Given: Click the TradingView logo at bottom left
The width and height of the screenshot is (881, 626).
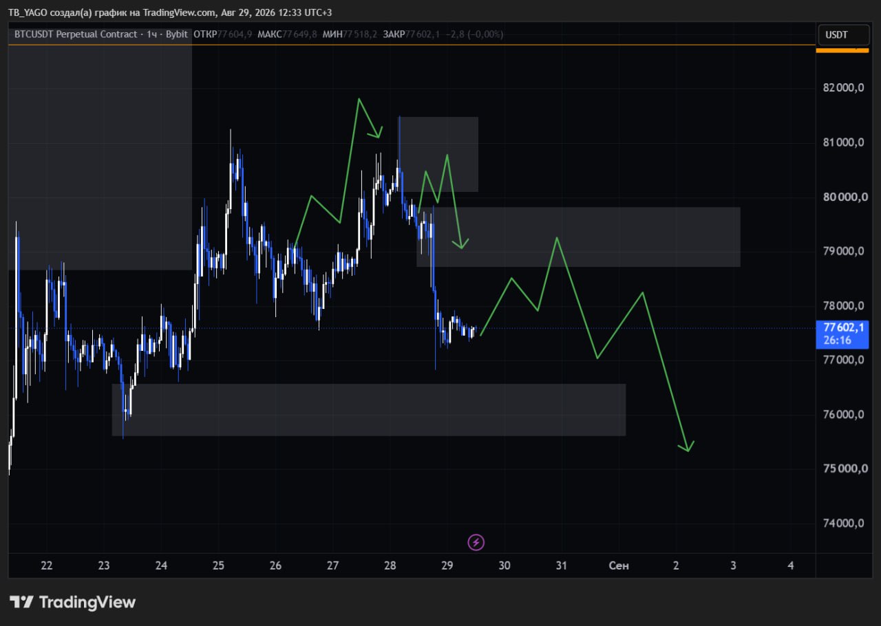Looking at the screenshot, I should click(x=72, y=602).
